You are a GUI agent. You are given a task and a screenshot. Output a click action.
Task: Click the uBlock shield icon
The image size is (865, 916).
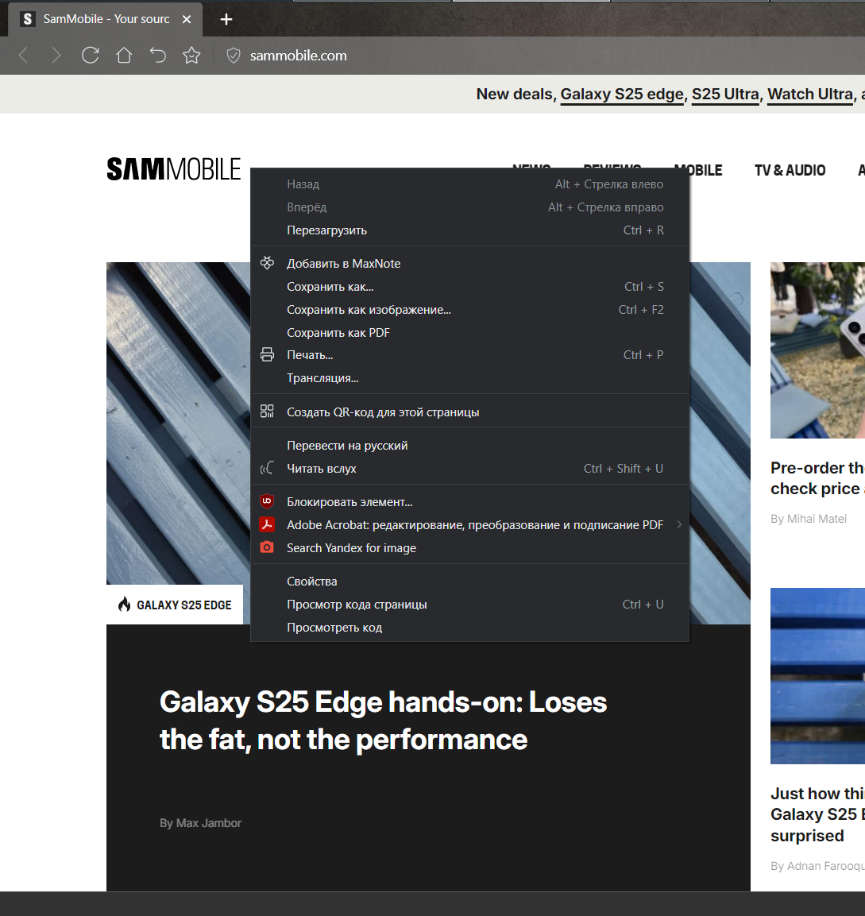(x=267, y=501)
